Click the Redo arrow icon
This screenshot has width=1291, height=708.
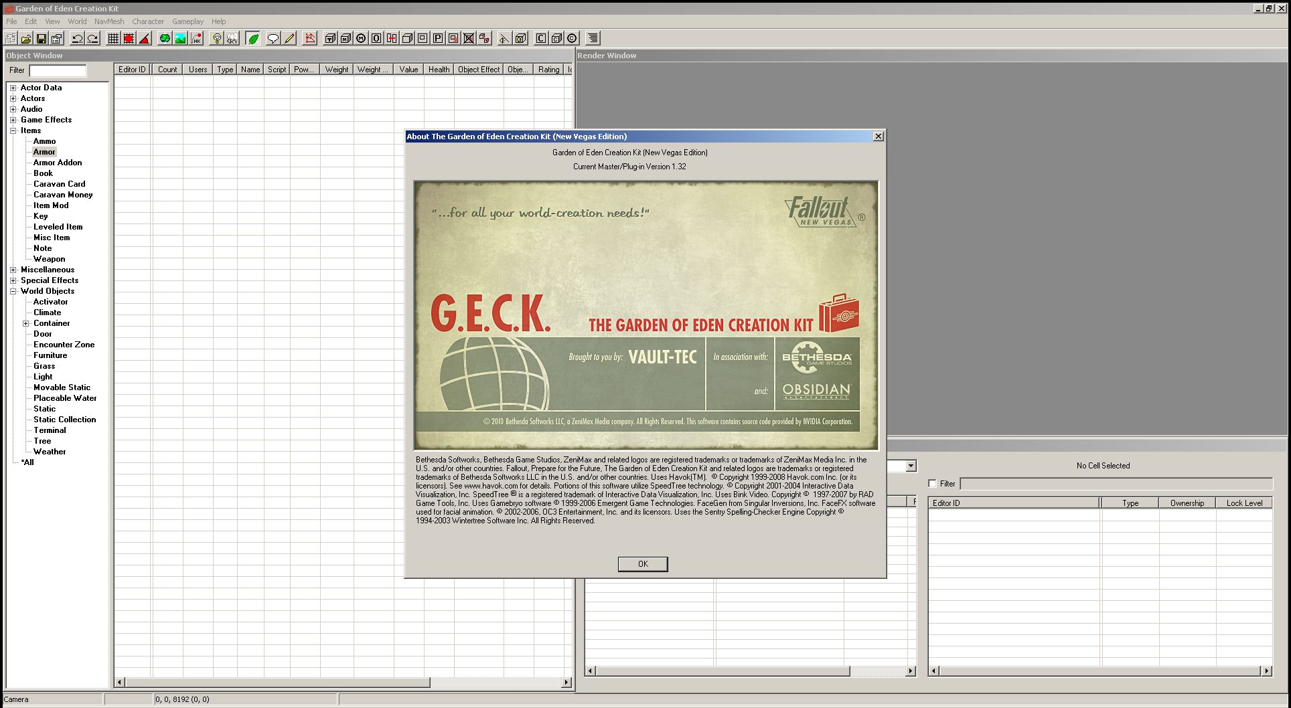[93, 38]
